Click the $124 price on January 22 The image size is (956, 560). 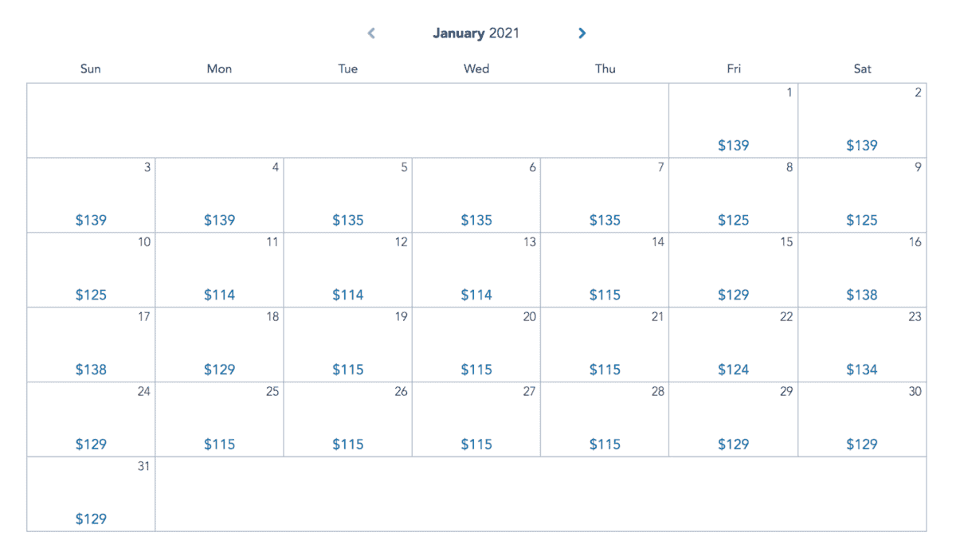[x=733, y=370]
